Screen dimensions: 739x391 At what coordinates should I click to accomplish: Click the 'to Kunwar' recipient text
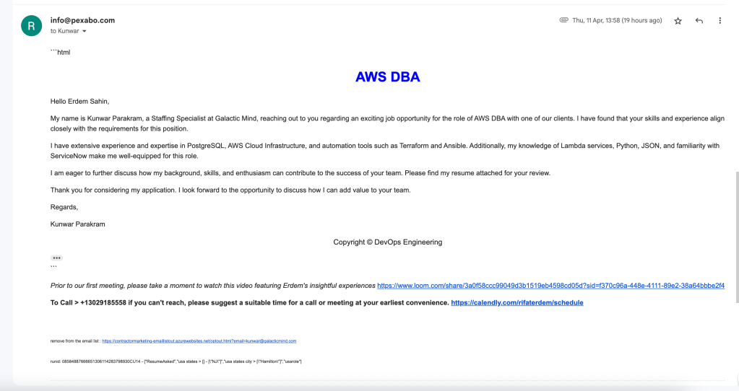pyautogui.click(x=64, y=31)
